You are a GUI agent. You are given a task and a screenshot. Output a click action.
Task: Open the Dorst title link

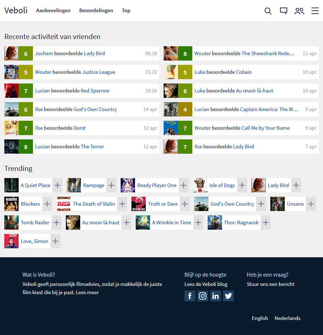(79, 128)
